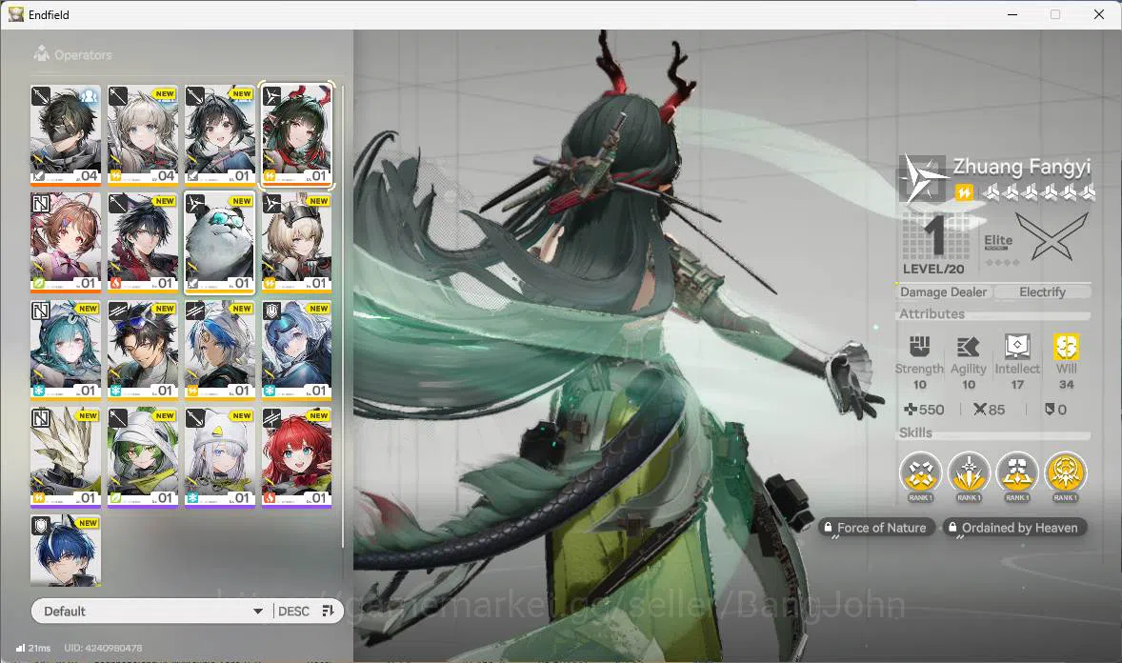Open the fully yellow ultimate skill icon
The image size is (1122, 663).
tap(1066, 472)
